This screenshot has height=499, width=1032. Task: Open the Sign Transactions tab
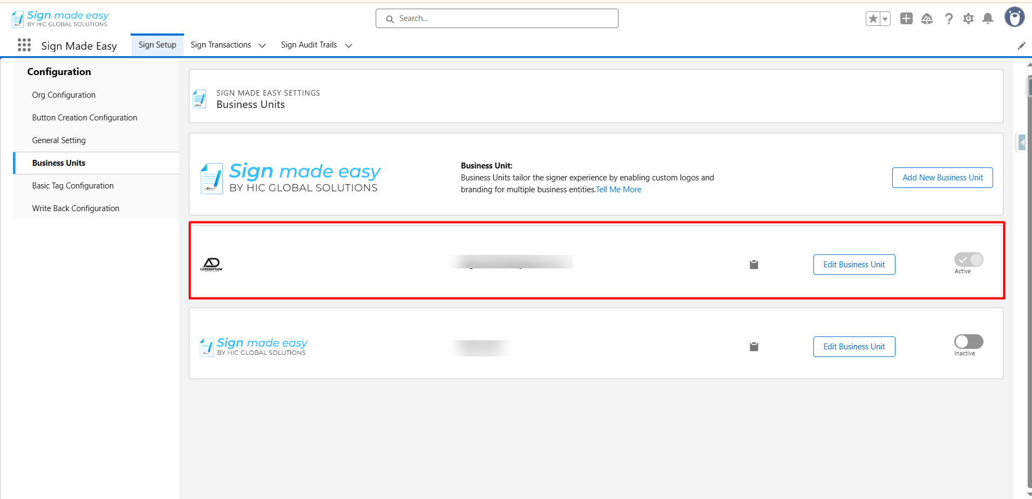pyautogui.click(x=221, y=45)
